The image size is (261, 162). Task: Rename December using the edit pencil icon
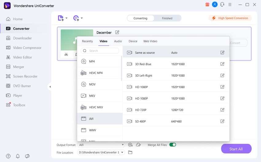point(117,32)
